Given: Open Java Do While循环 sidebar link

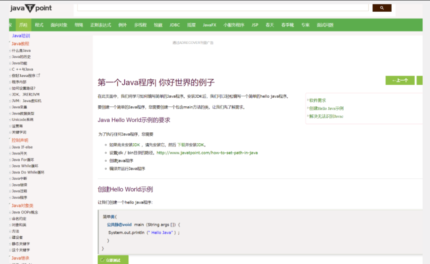Looking at the screenshot, I should coord(28,172).
